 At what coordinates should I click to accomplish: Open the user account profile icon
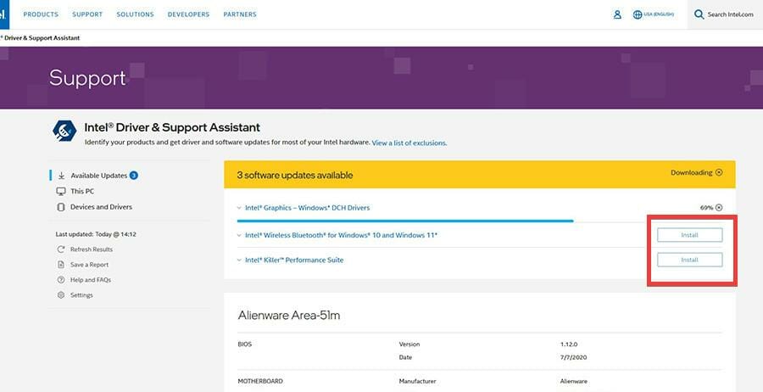617,14
